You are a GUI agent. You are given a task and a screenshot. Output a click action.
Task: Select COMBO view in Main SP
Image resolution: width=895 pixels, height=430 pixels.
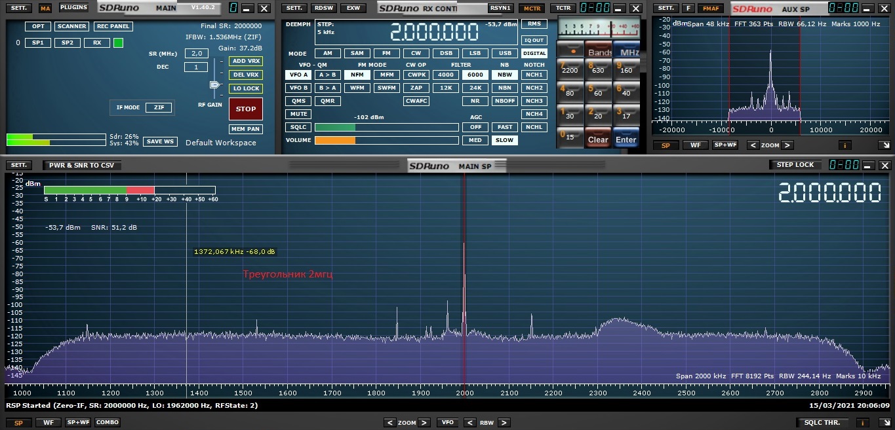108,423
